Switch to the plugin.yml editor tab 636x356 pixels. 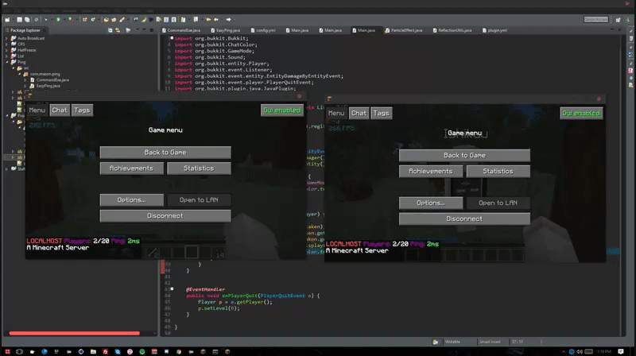click(494, 30)
